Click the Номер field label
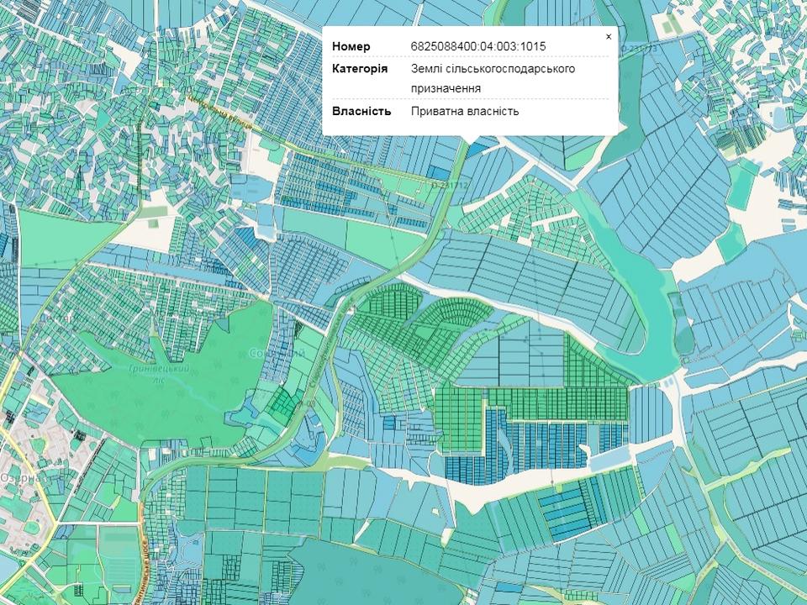The width and height of the screenshot is (807, 605). coord(351,46)
